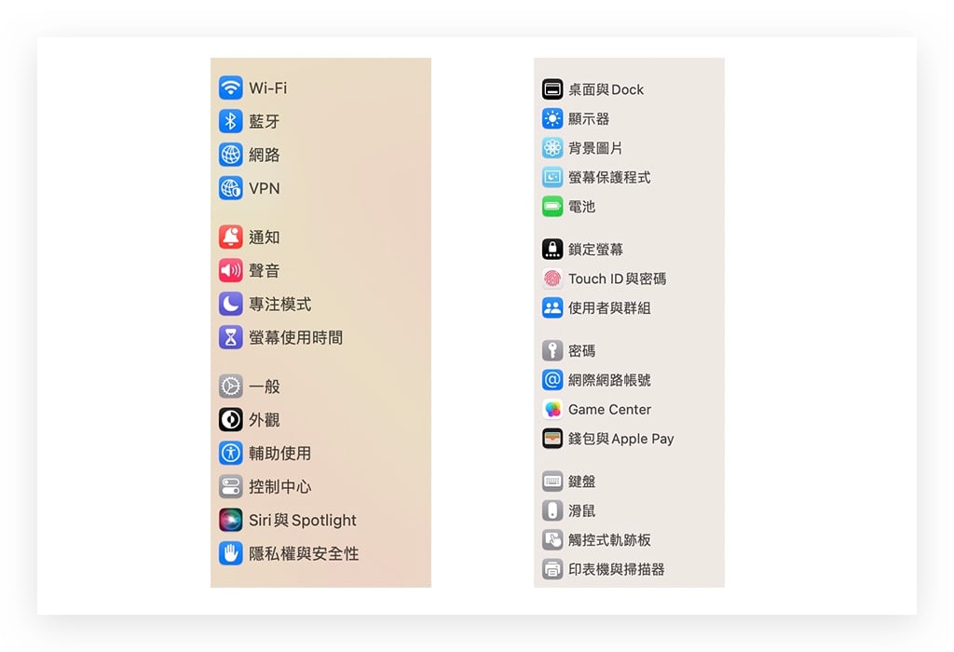
Task: Select the 使用者與群組 text label
Action: (609, 307)
